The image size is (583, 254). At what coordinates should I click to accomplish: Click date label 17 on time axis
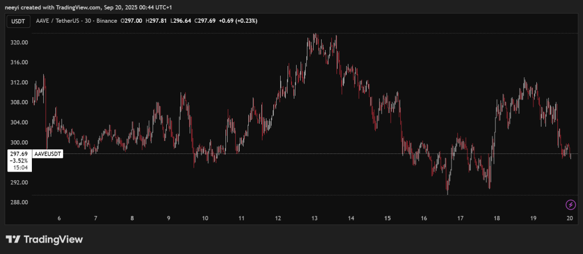[460, 219]
